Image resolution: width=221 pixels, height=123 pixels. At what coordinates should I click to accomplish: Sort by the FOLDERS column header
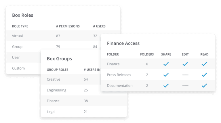tap(147, 54)
